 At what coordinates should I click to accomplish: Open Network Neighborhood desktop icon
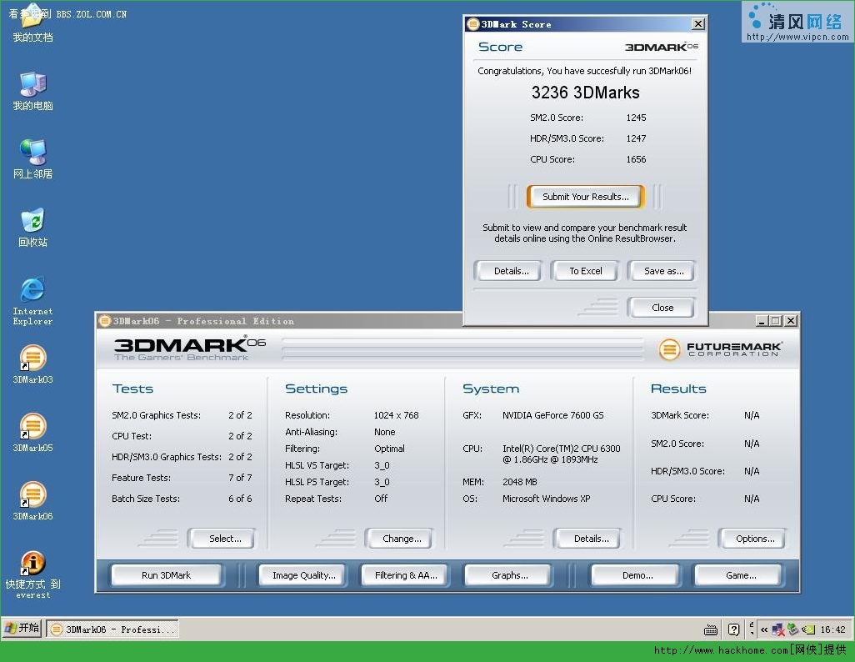(x=32, y=159)
